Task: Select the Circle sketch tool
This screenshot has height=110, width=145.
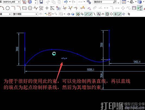Action: tap(8, 8)
